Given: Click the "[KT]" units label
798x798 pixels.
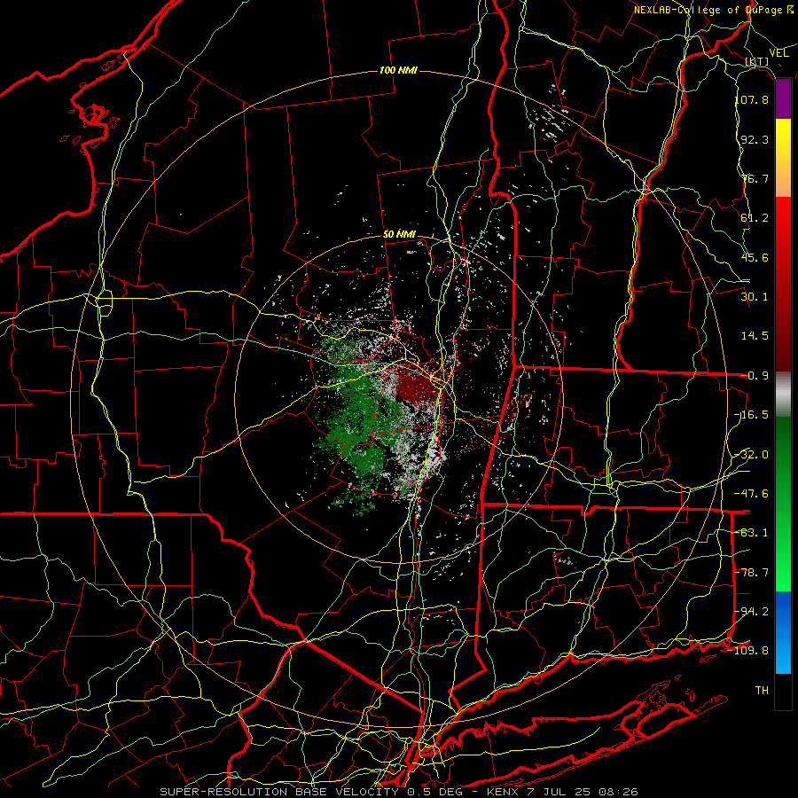Looking at the screenshot, I should [x=757, y=62].
